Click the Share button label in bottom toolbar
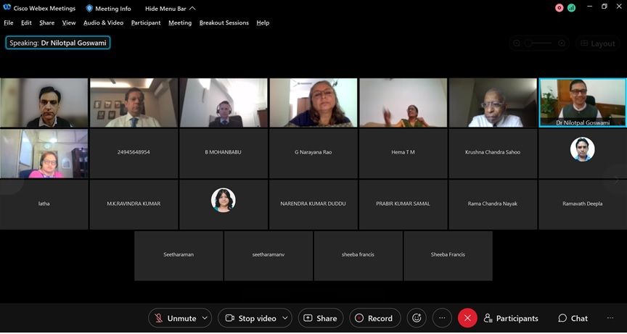Image resolution: width=627 pixels, height=334 pixels. tap(327, 319)
